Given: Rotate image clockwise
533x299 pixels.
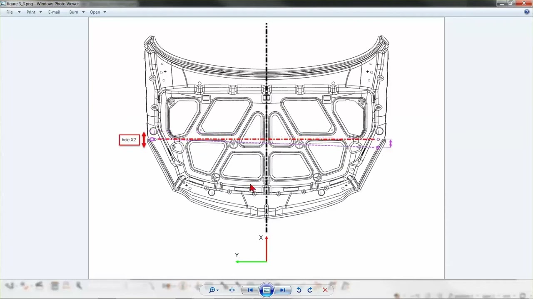Looking at the screenshot, I should 310,290.
